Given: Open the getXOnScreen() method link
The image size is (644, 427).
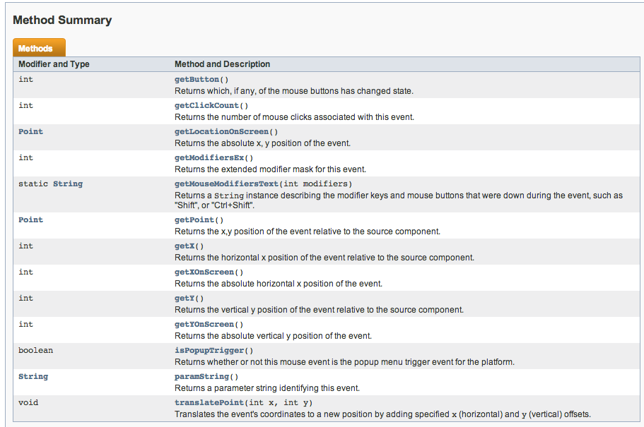Looking at the screenshot, I should [206, 272].
